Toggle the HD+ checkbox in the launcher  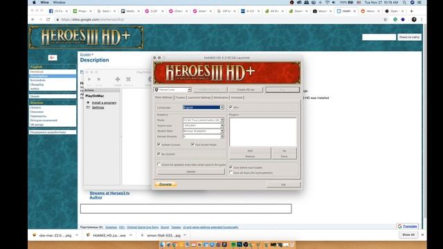click(230, 107)
